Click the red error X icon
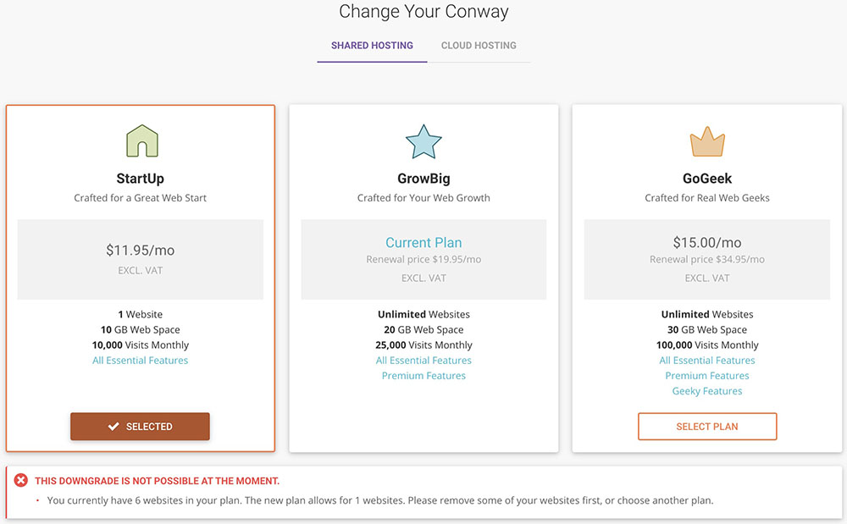 click(x=21, y=481)
